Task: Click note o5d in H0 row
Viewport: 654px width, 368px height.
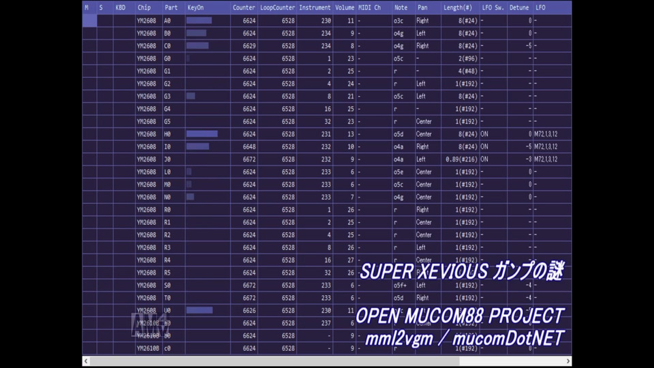Action: click(x=399, y=134)
